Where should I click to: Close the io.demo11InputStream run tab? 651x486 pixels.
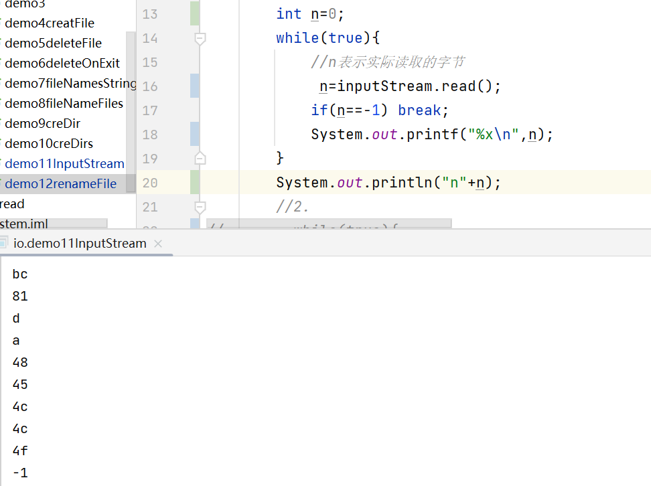(x=158, y=244)
